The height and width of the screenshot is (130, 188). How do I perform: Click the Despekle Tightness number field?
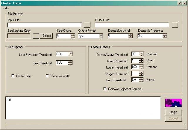click(x=150, y=36)
